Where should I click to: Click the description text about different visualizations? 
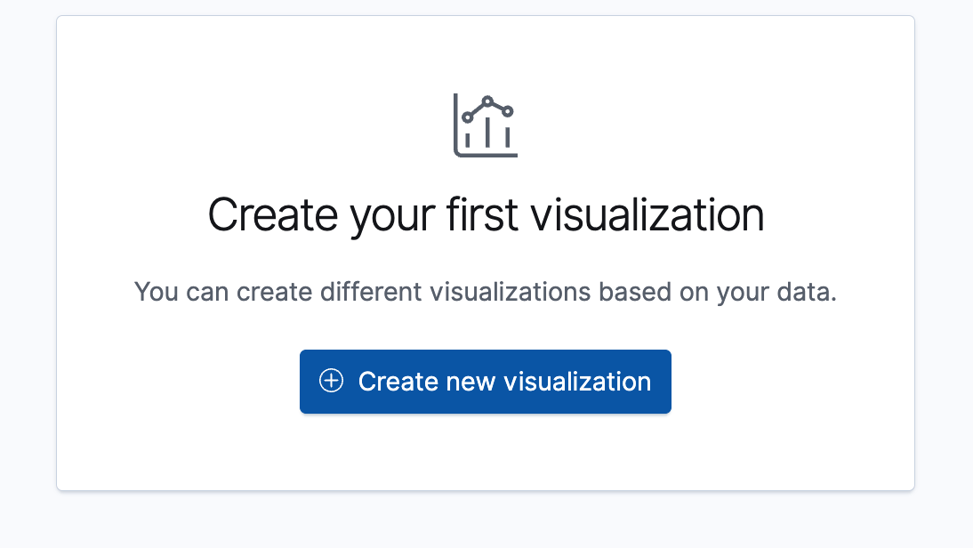tap(486, 292)
